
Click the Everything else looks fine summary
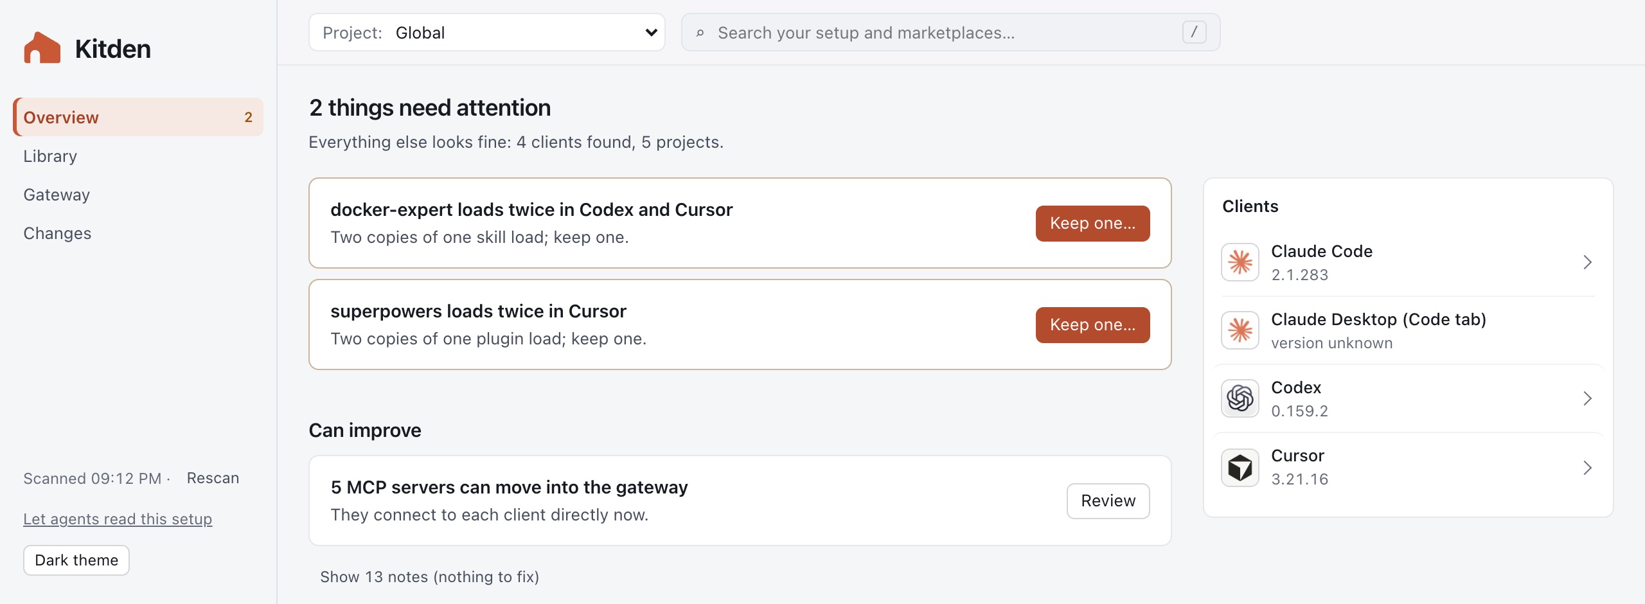pyautogui.click(x=516, y=142)
